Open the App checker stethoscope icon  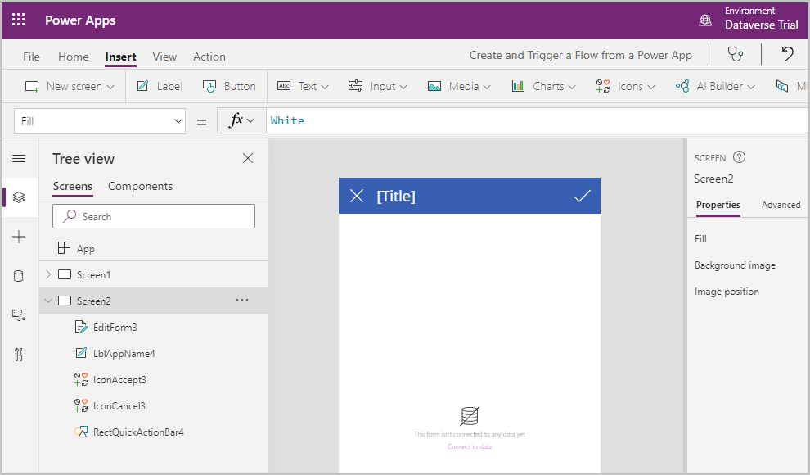[x=735, y=54]
